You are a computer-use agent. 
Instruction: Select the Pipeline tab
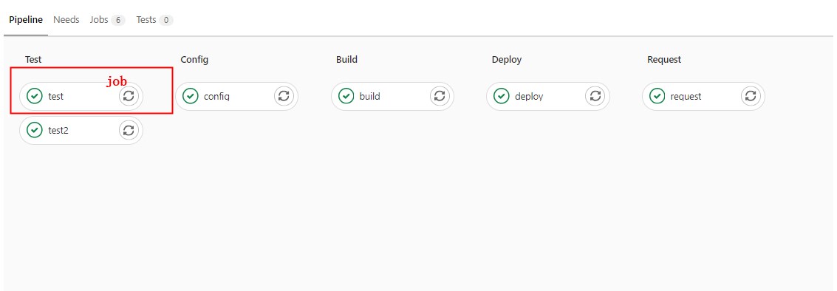[x=26, y=20]
